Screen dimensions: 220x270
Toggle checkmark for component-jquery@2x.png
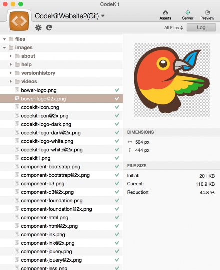[x=117, y=260]
